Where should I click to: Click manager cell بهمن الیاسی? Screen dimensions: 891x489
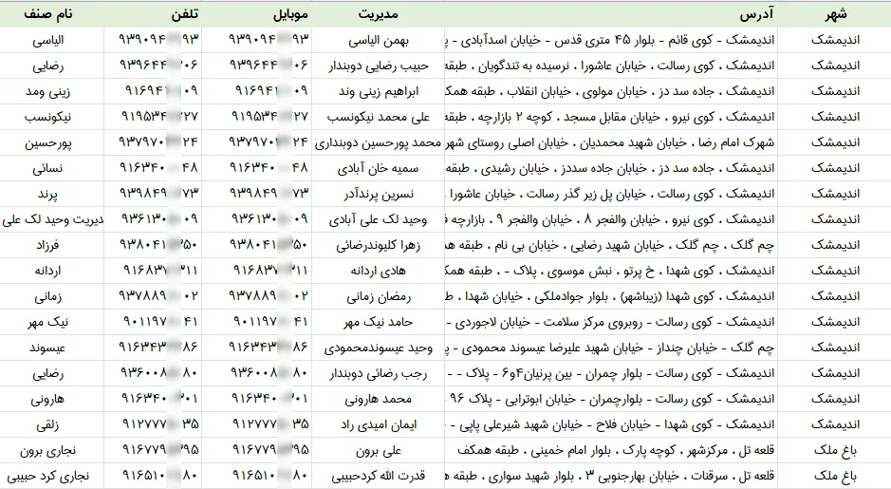tap(378, 41)
